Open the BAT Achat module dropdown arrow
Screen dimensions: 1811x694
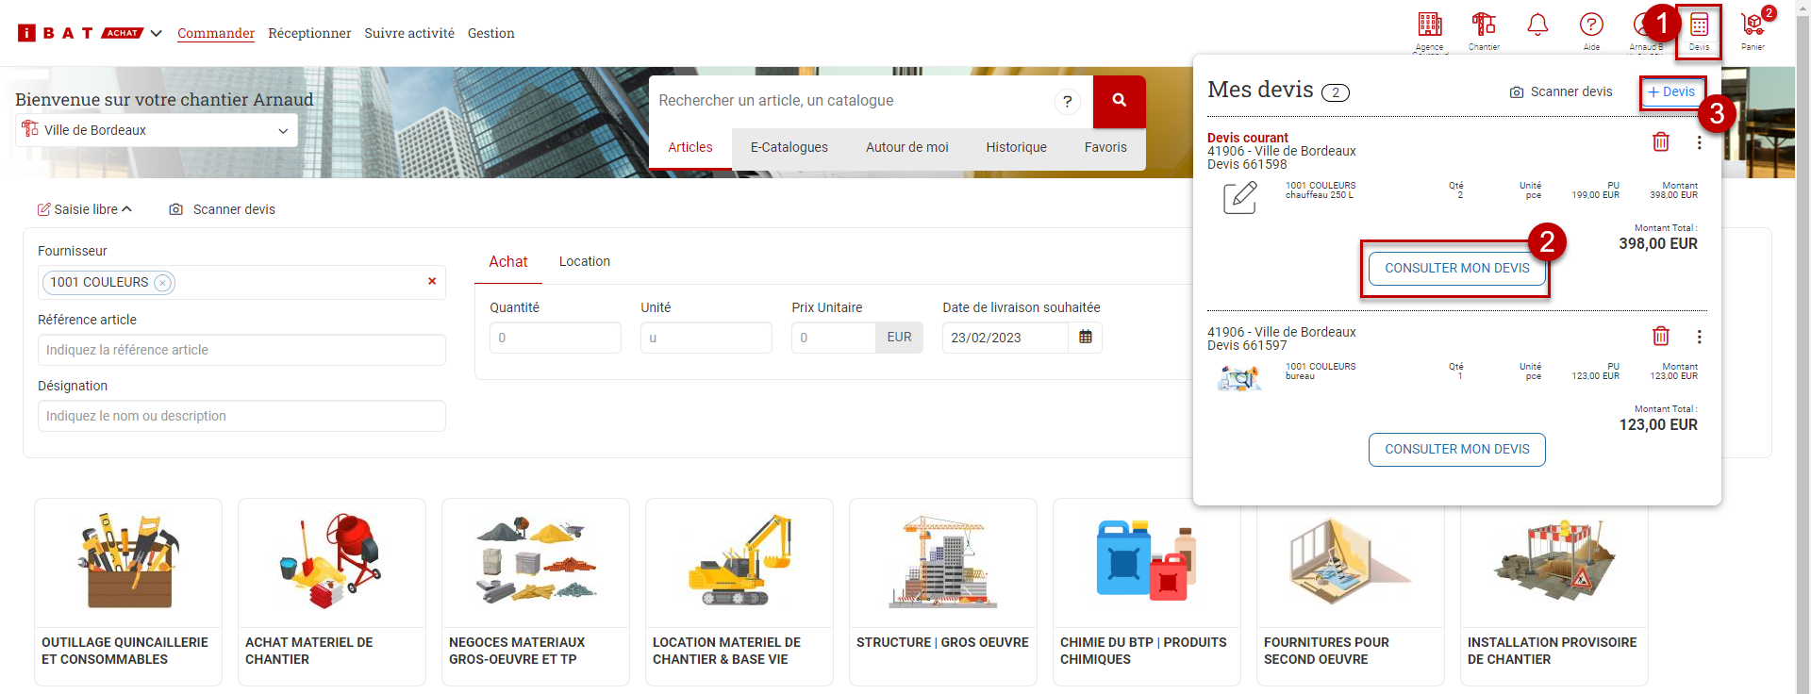coord(157,34)
